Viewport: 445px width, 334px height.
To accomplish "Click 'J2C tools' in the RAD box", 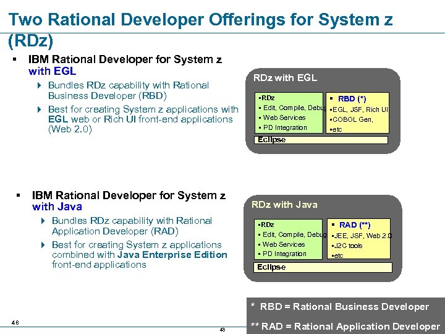I will coord(347,246).
